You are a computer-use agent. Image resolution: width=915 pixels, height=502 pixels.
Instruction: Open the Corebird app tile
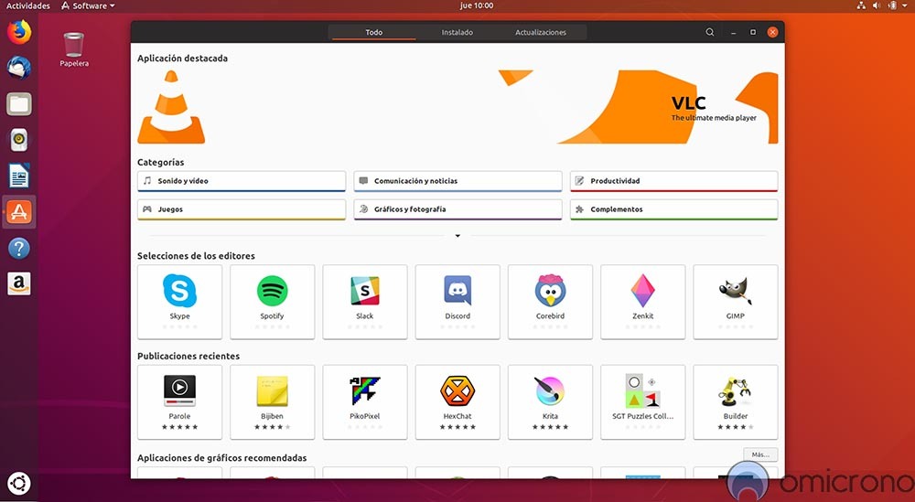(550, 302)
